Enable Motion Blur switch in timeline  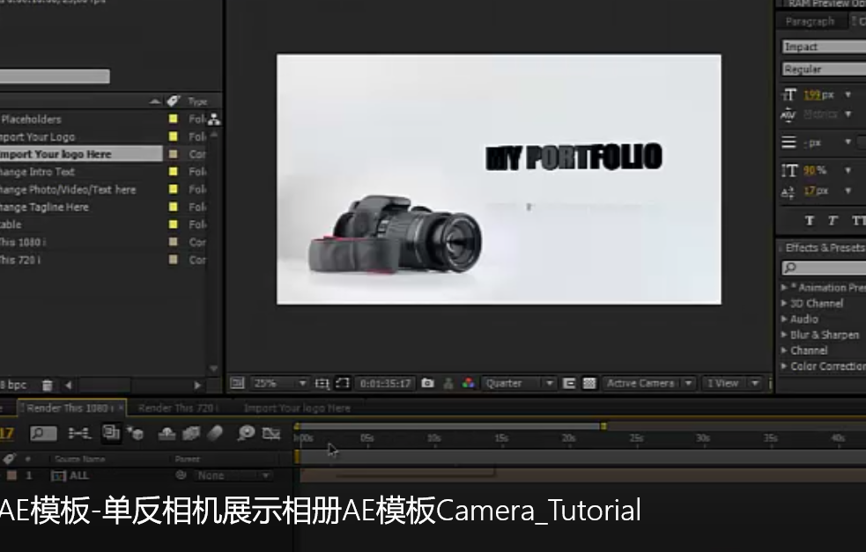(215, 433)
